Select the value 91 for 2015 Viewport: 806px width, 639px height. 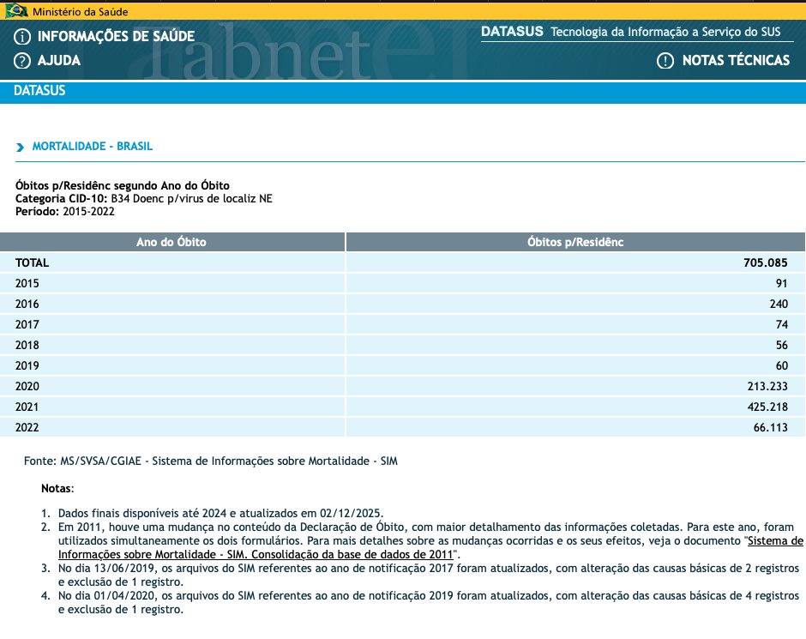tap(782, 283)
